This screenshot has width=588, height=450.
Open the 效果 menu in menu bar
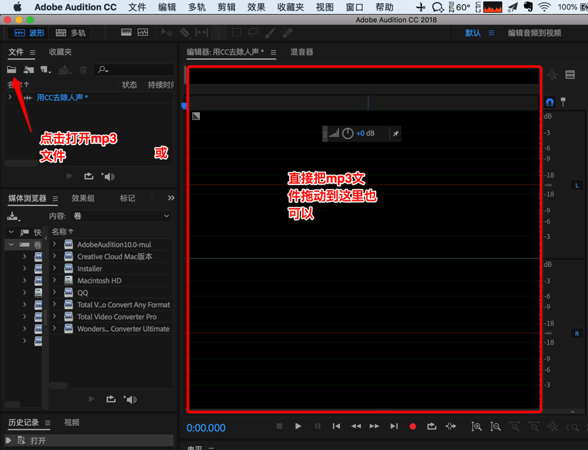pos(256,7)
